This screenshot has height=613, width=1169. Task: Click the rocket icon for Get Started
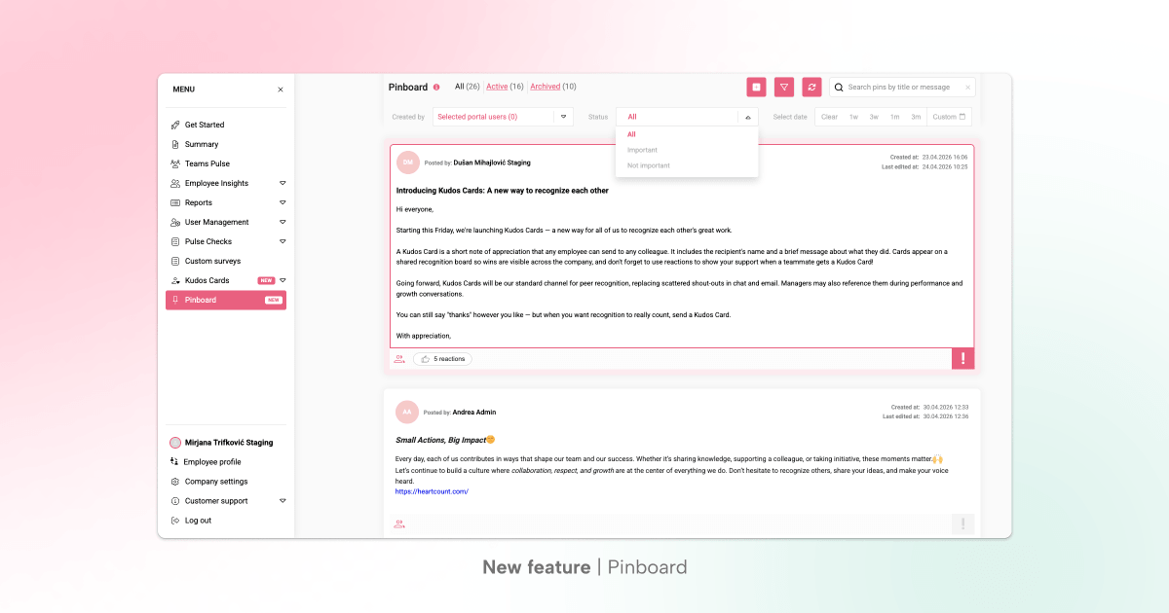pyautogui.click(x=175, y=125)
